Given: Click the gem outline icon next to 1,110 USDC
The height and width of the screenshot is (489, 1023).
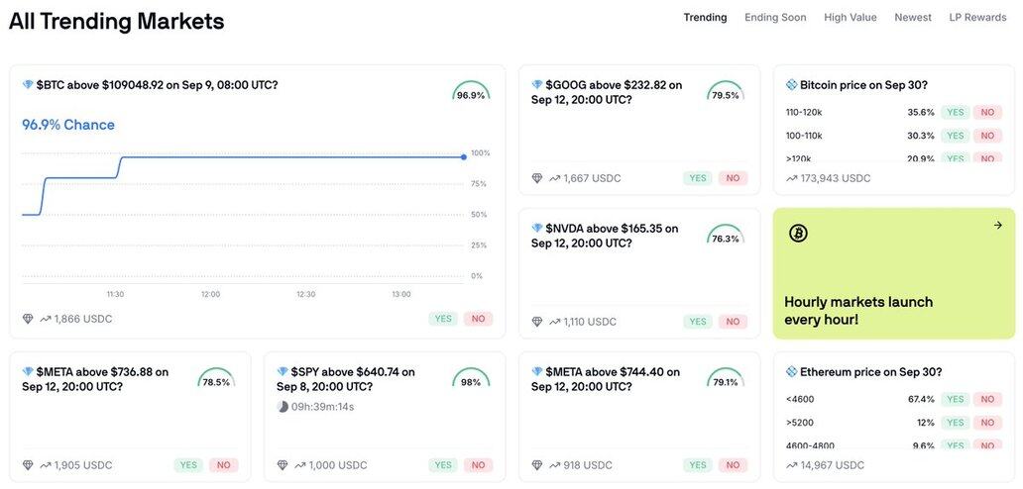Looking at the screenshot, I should pyautogui.click(x=537, y=322).
